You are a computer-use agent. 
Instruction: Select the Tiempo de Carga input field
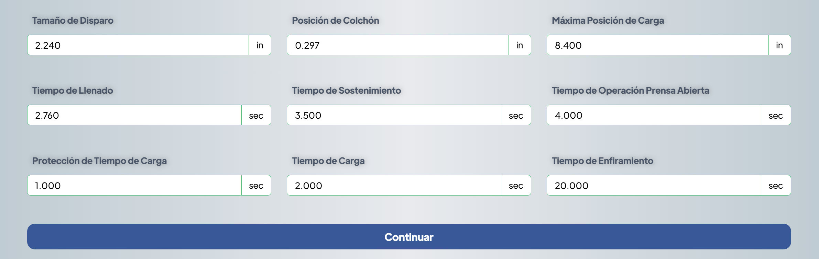tap(394, 186)
